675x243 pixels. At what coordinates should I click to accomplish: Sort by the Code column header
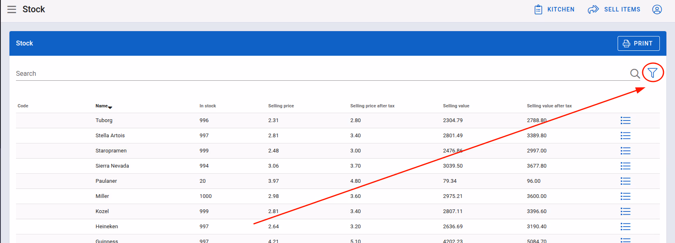(23, 106)
